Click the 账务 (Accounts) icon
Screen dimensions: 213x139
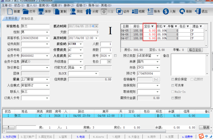[150, 12]
